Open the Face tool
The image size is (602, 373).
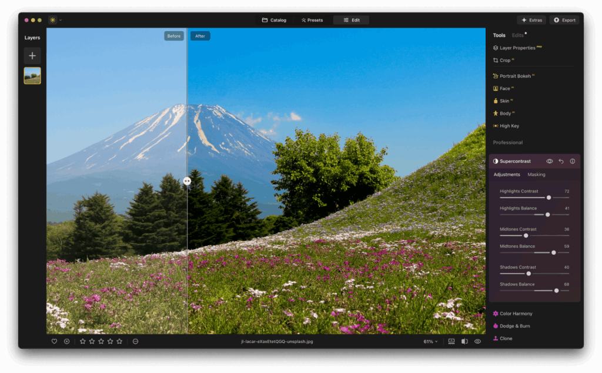(507, 88)
